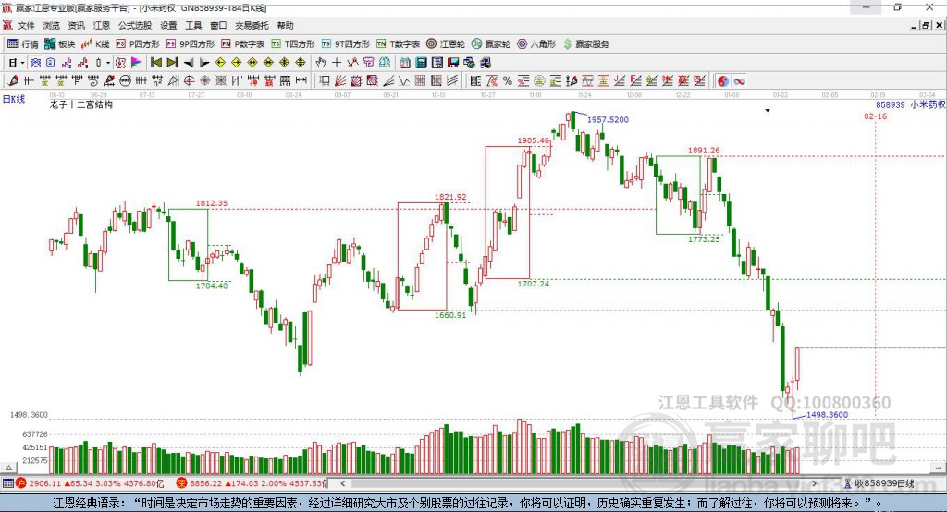
Task: Open the 设置 menu
Action: click(x=168, y=25)
